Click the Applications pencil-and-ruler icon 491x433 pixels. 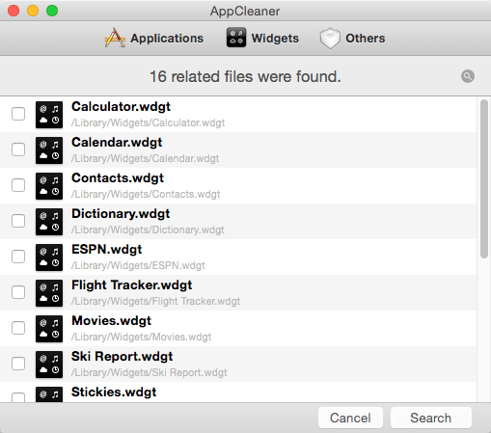[115, 38]
